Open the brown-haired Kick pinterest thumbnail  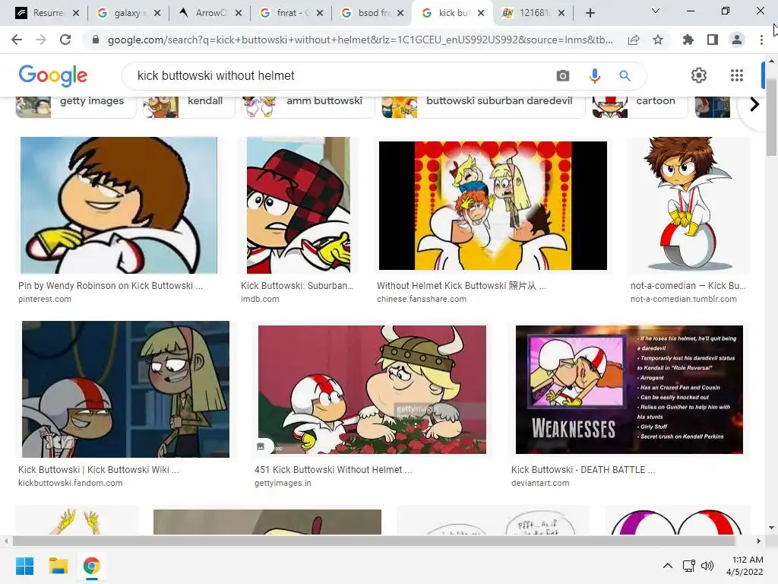coord(119,205)
